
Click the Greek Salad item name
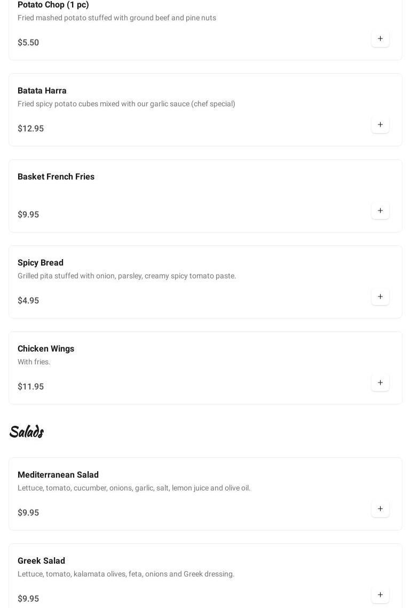(x=41, y=561)
